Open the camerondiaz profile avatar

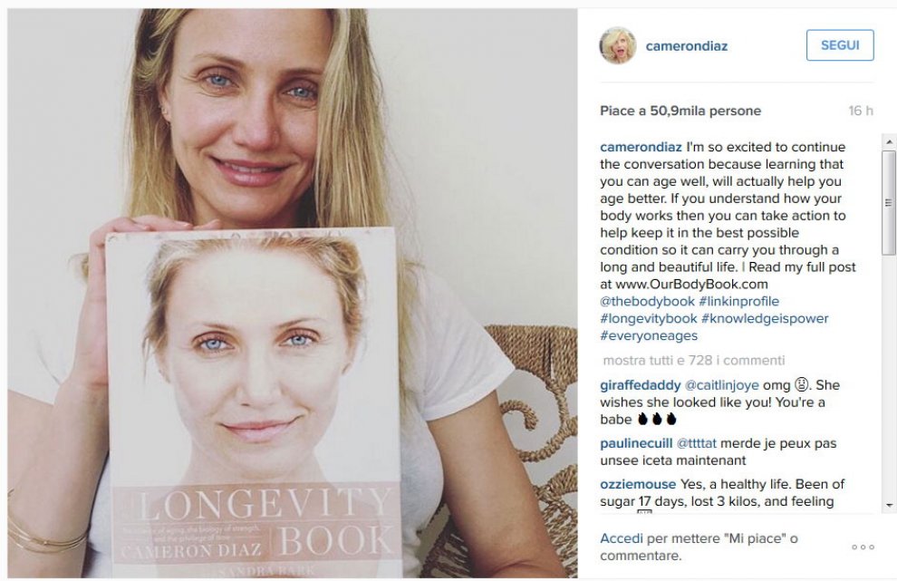pyautogui.click(x=618, y=45)
